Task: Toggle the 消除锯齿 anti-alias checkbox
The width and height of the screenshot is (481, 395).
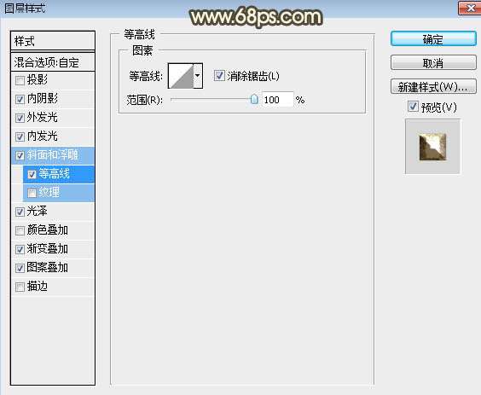Action: point(219,75)
